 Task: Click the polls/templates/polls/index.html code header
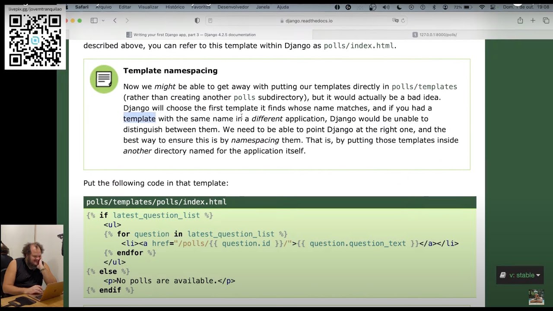(280, 202)
